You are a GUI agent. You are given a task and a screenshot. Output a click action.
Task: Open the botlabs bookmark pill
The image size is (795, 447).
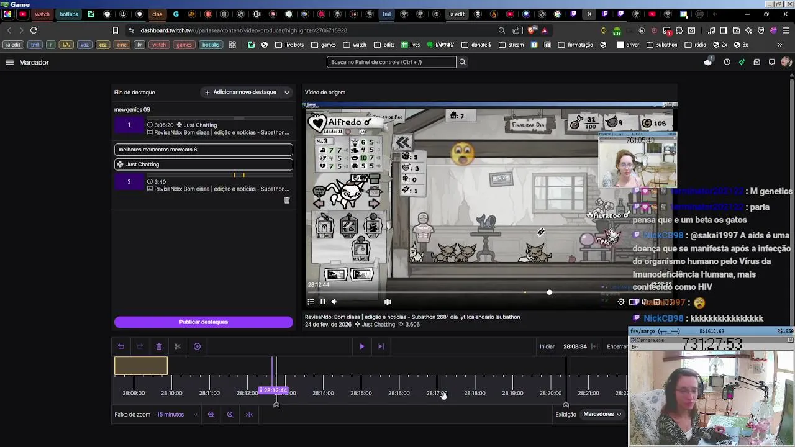tap(211, 45)
